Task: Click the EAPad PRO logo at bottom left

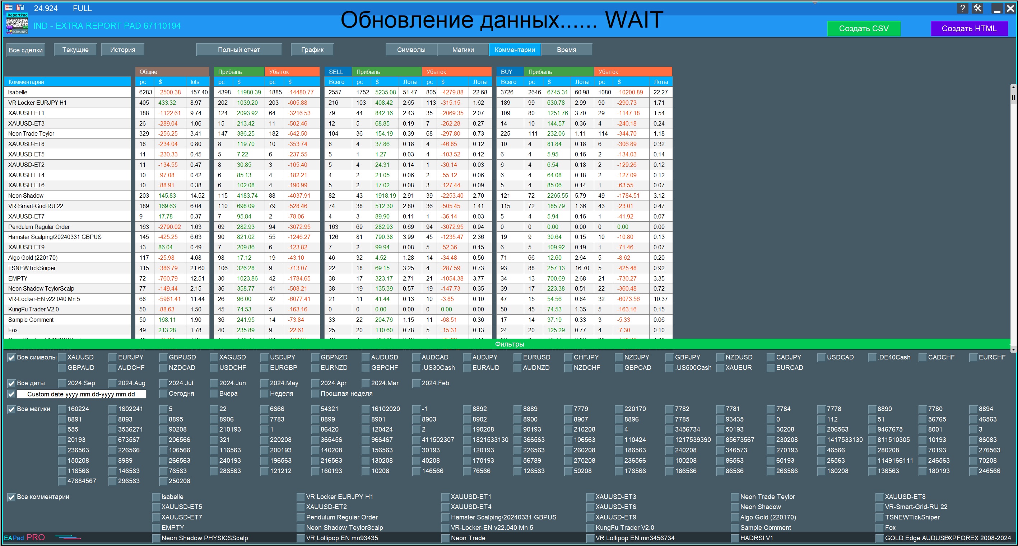Action: point(24,537)
